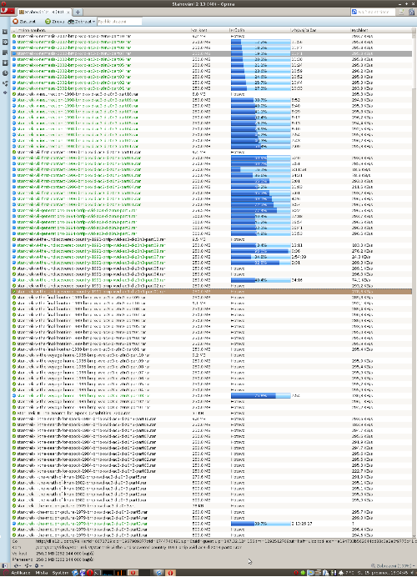Open the Zobrazení (100%) zoom dropdown

click(x=393, y=566)
